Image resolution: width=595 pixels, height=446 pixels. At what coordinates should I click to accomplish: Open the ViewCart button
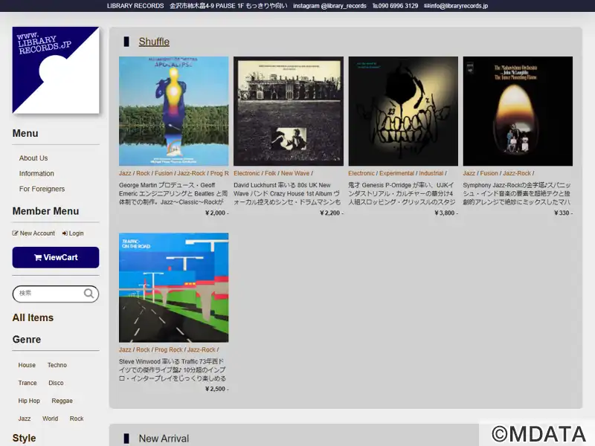(56, 257)
